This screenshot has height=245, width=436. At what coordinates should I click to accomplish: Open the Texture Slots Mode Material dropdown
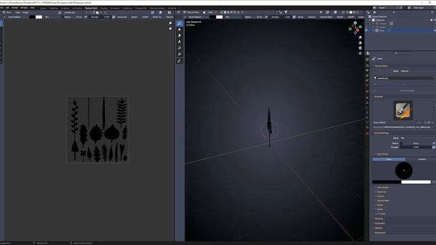tap(417, 71)
